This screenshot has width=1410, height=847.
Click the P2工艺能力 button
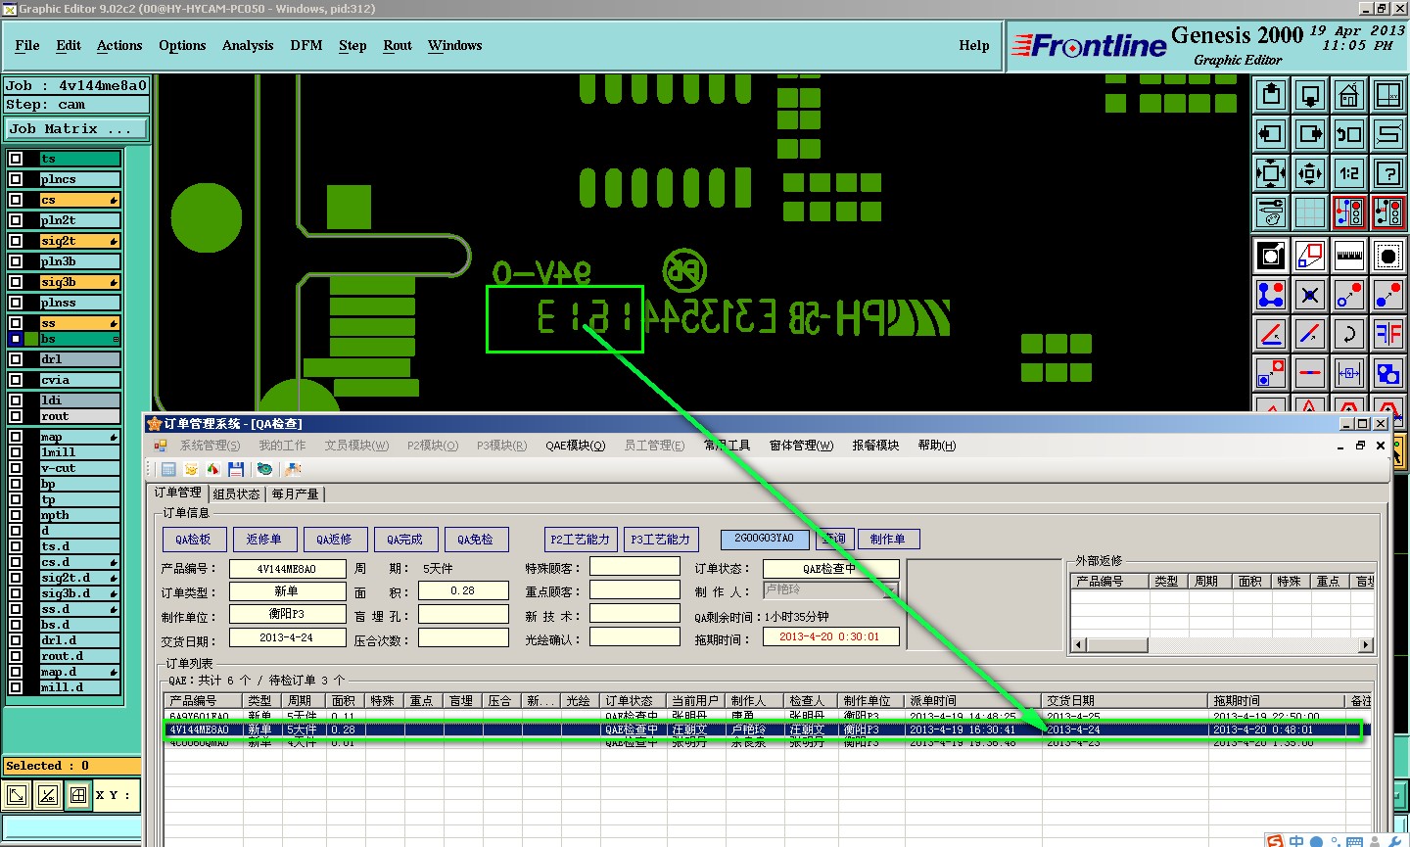[x=580, y=540]
